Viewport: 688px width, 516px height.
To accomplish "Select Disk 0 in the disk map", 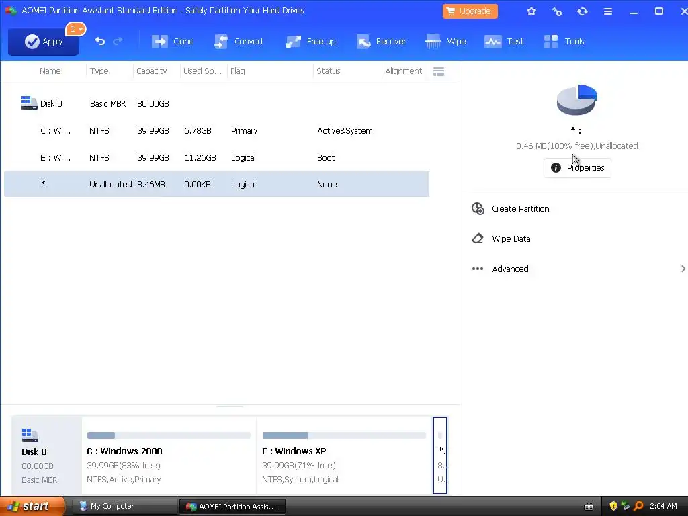I will coord(46,455).
